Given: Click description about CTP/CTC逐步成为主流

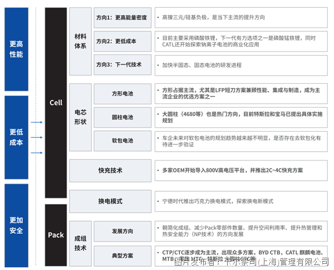Looking at the screenshot, I should click(241, 255).
